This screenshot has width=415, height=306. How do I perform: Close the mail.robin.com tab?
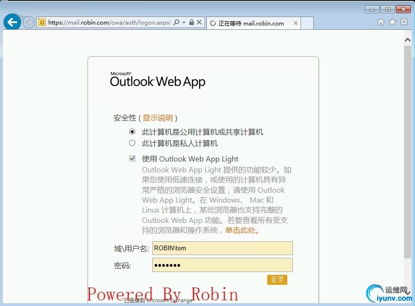point(296,23)
